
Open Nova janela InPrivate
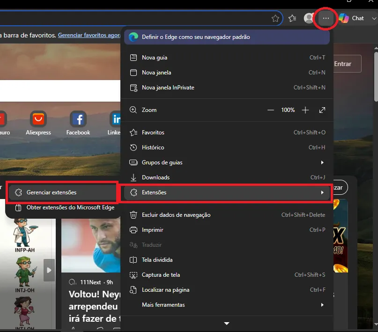pos(227,88)
